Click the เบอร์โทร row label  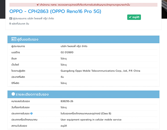[x=16, y=52]
